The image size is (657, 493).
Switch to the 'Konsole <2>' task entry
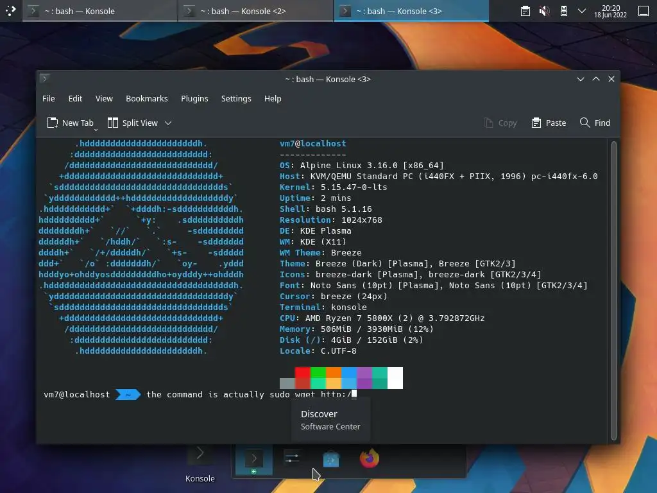click(x=255, y=11)
